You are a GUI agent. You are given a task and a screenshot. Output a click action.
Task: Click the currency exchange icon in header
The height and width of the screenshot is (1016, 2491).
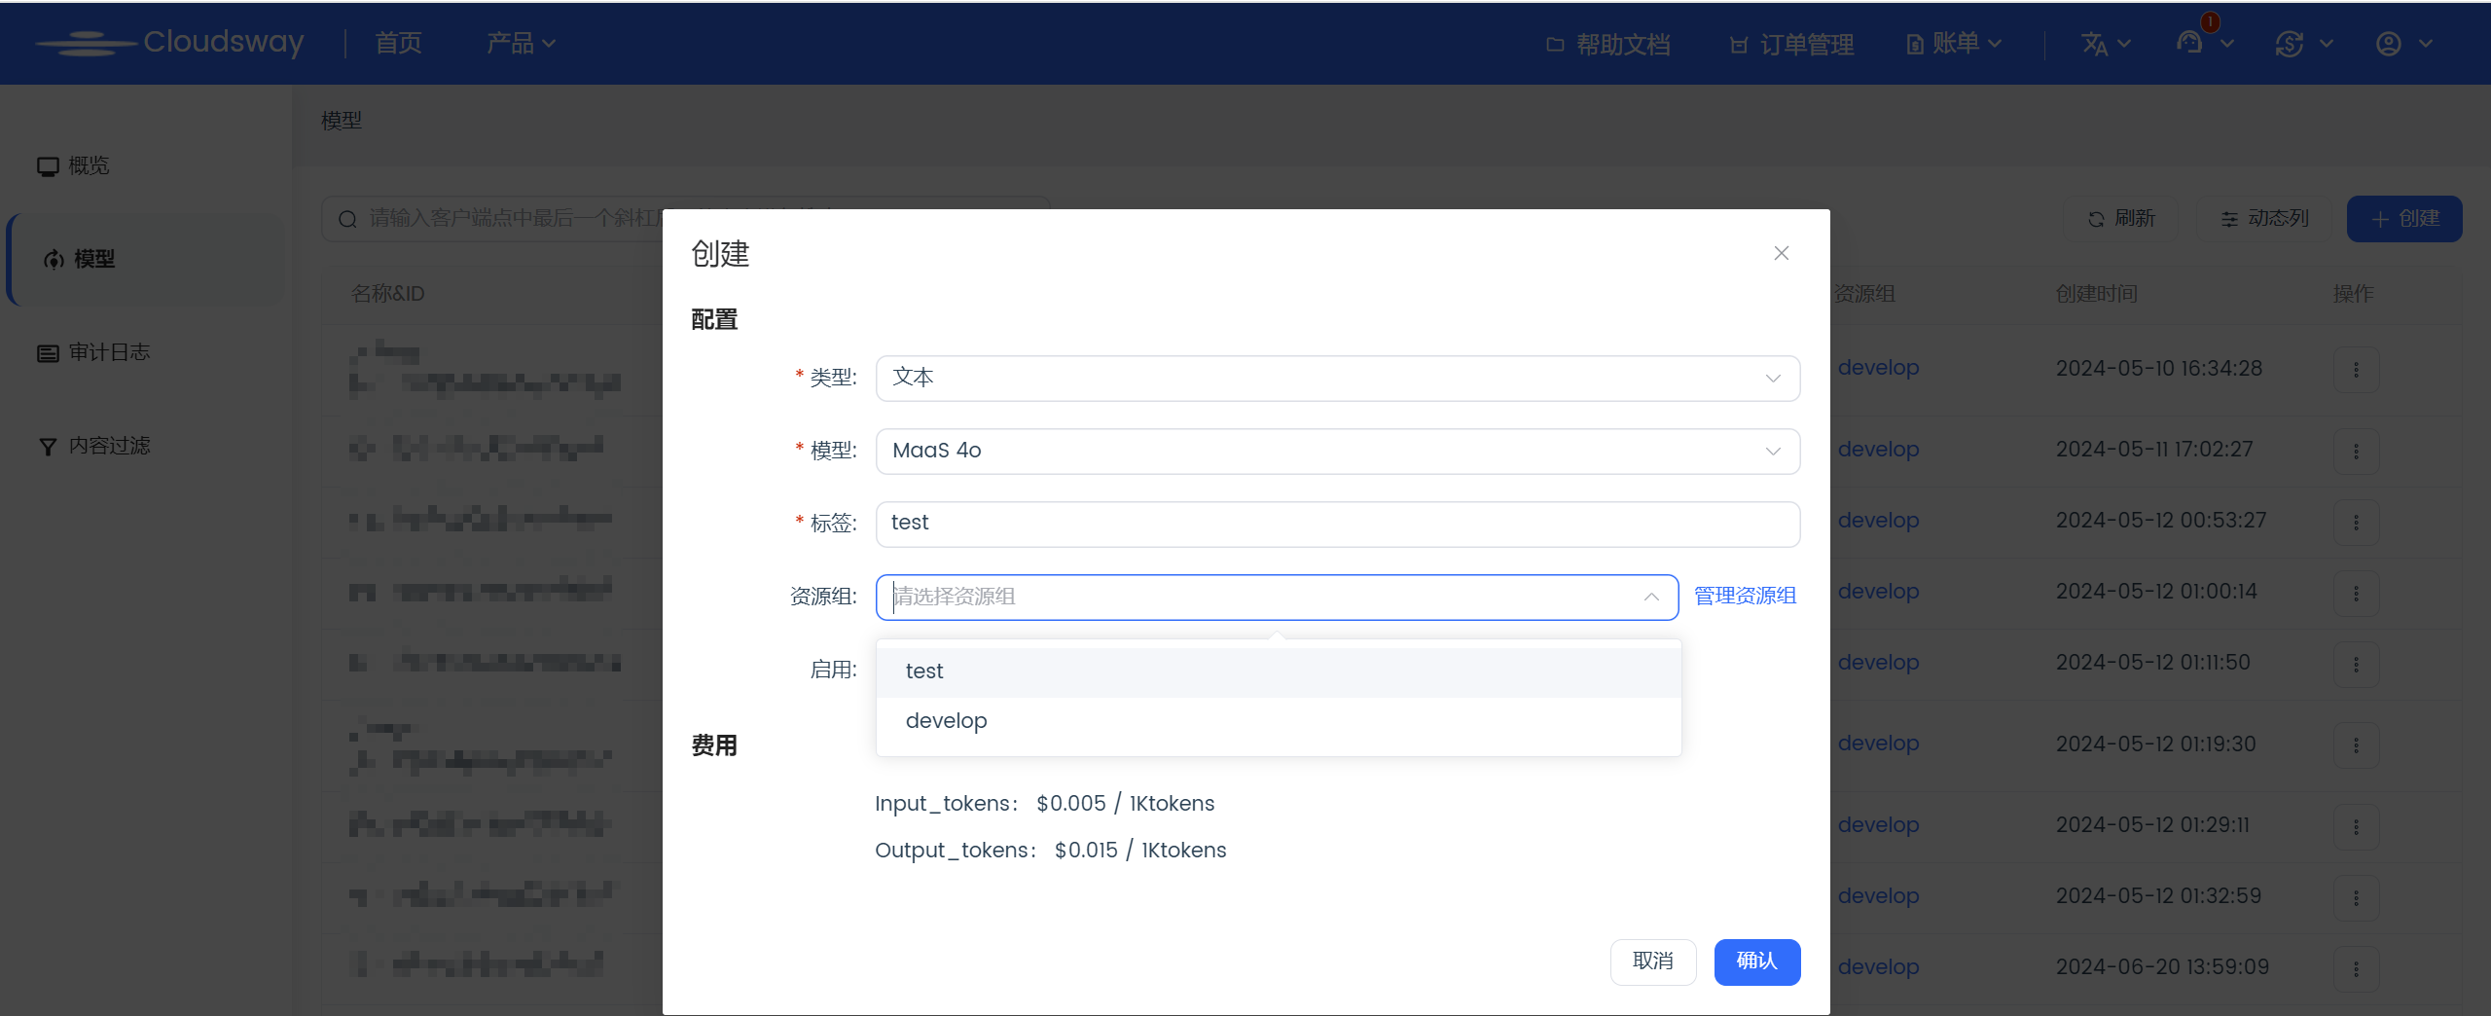pos(2290,44)
